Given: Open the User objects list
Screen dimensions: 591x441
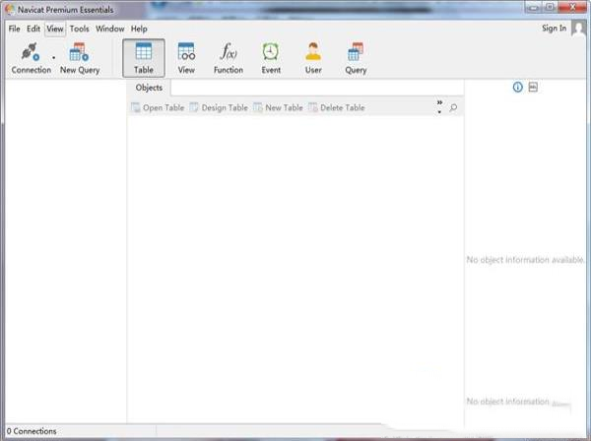Looking at the screenshot, I should pos(313,58).
